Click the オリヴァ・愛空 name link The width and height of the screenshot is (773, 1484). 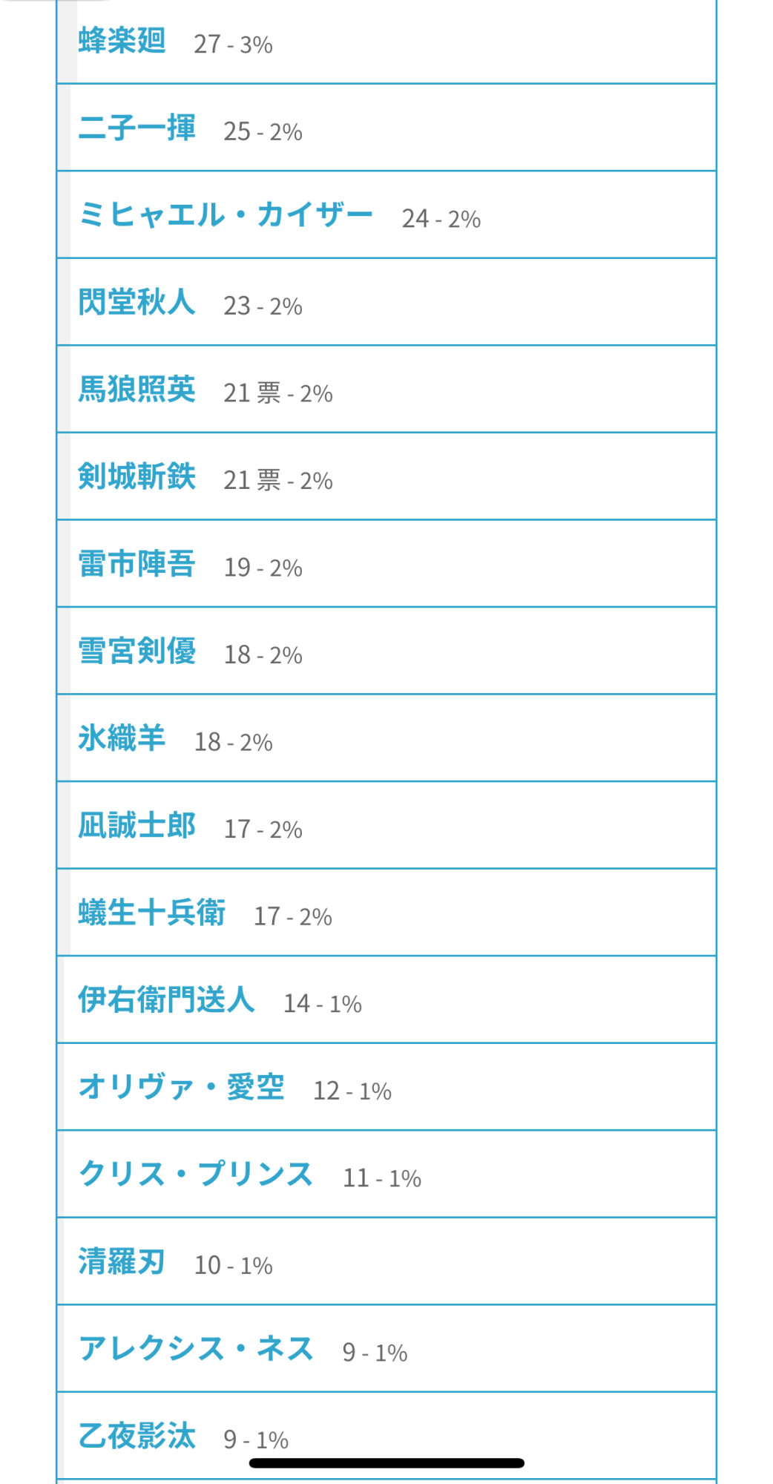point(181,1087)
